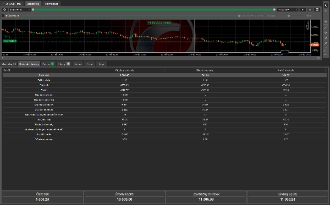Select the Ziskové obchody row
330x205 pixels.
coord(164,110)
